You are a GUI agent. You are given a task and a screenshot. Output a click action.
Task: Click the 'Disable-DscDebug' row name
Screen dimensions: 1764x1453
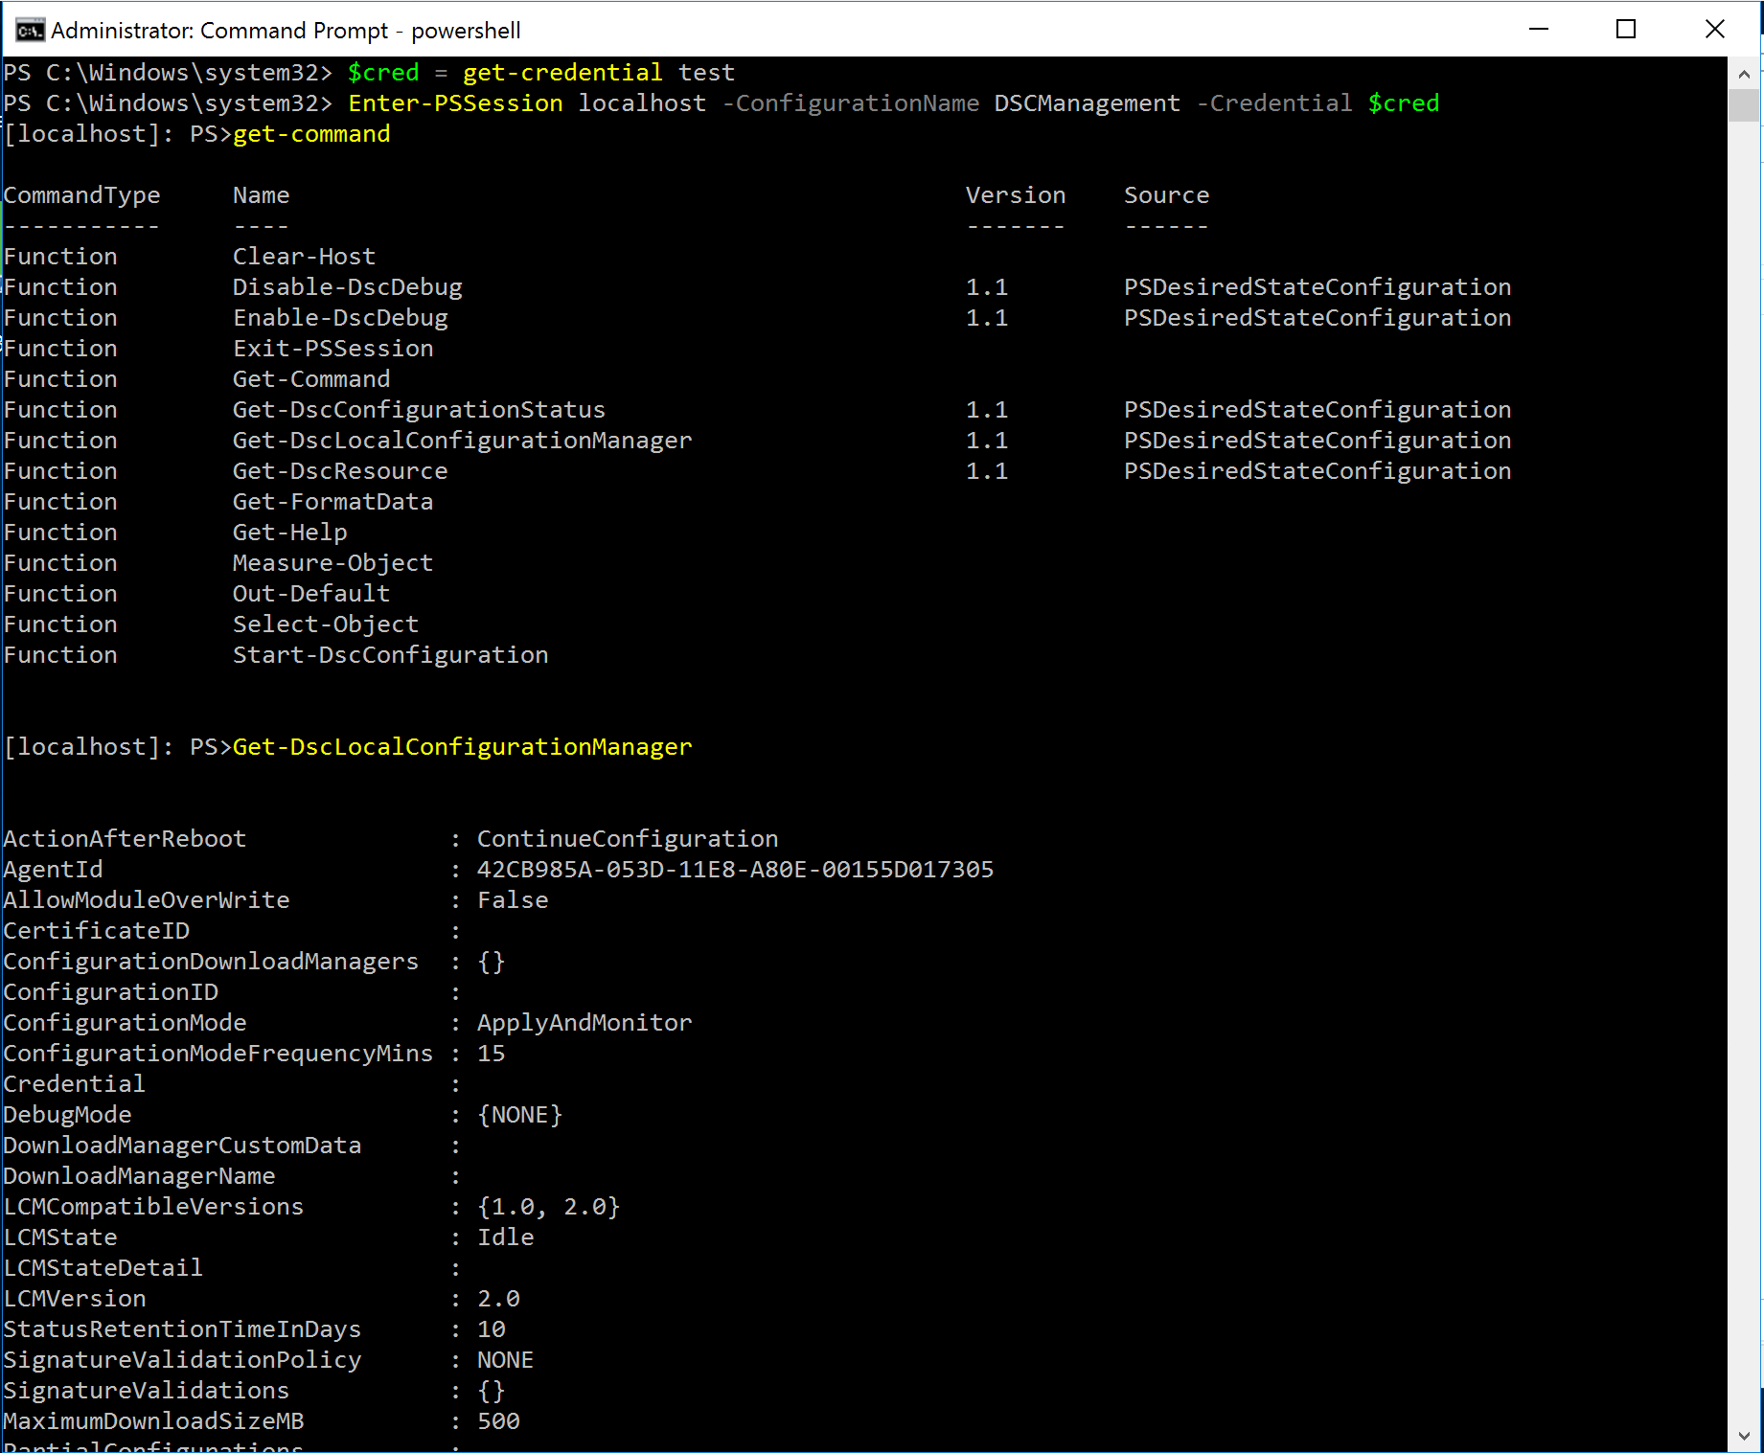tap(347, 287)
